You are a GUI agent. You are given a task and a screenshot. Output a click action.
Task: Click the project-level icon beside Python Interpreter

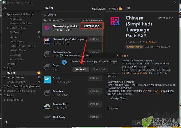tap(39, 82)
